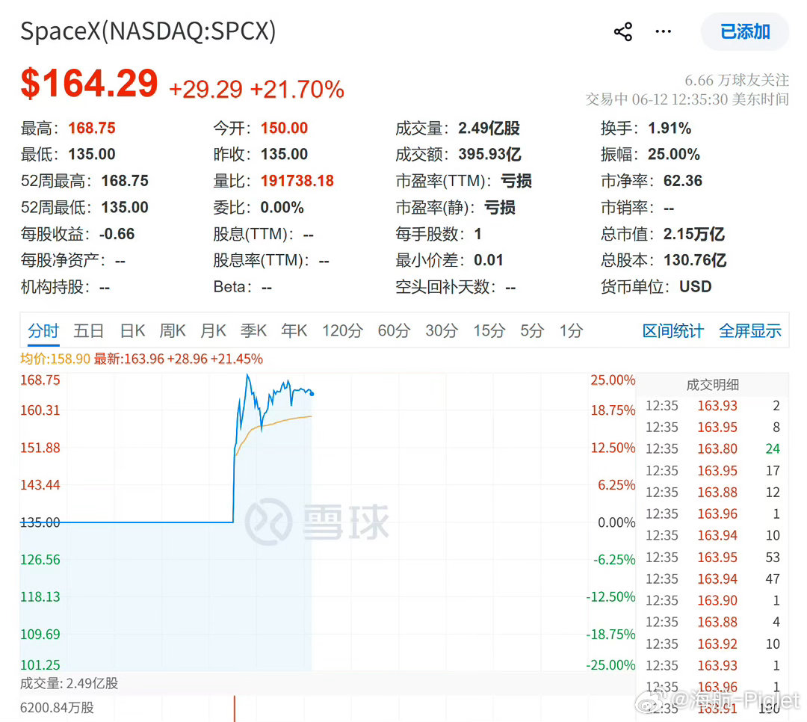Pick the 1分 interval tab
807x722 pixels.
coord(572,330)
